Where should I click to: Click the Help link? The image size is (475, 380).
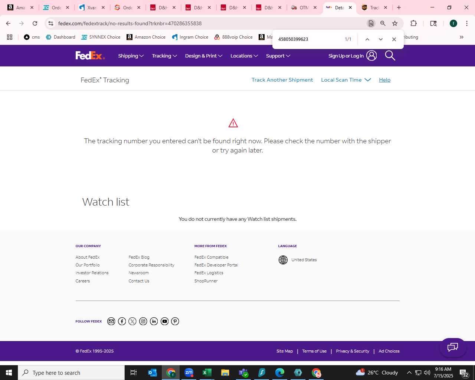point(384,80)
